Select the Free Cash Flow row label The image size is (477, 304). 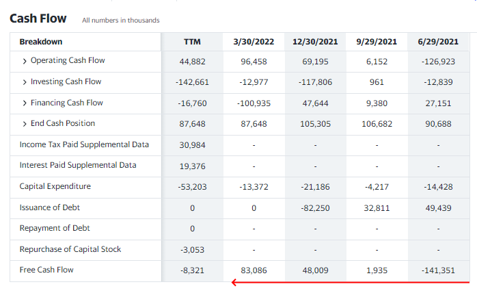point(46,270)
